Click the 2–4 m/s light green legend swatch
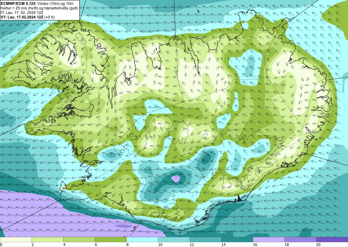Image resolution: width=348 pixels, height=247 pixels. click(47, 240)
